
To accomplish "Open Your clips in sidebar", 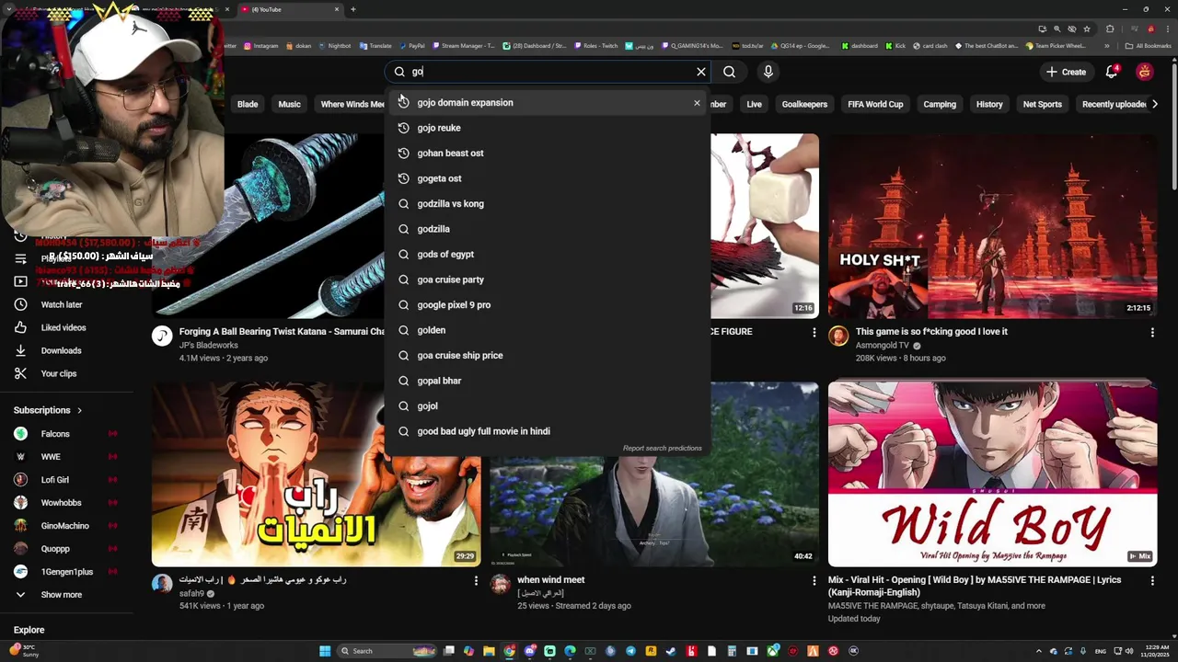I will click(58, 373).
